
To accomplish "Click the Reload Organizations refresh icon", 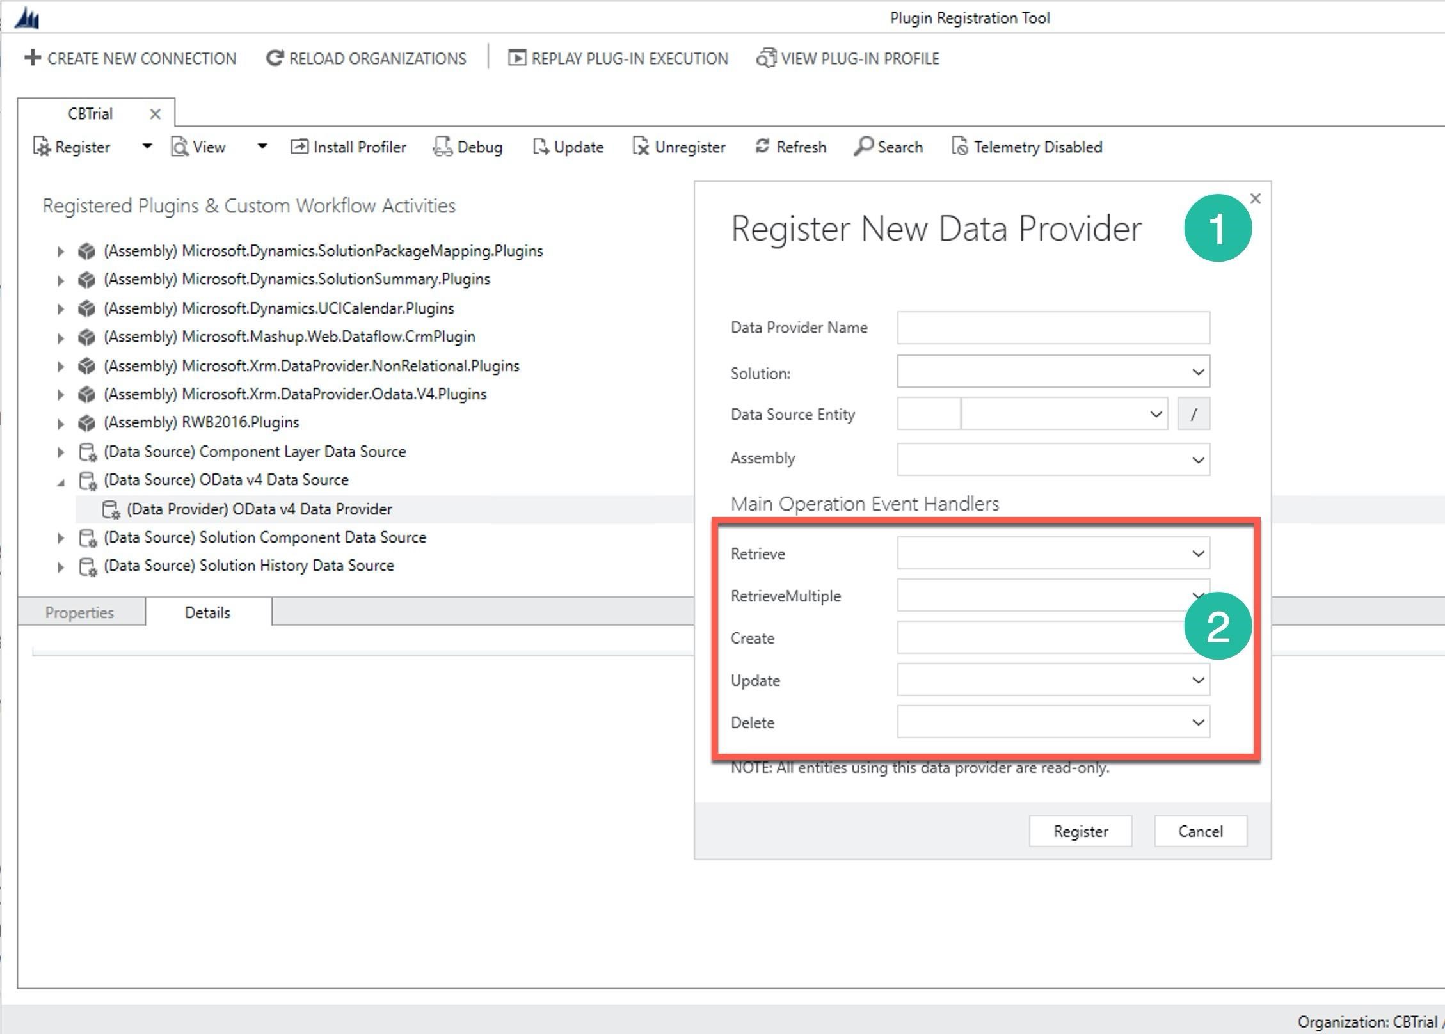I will coord(275,58).
